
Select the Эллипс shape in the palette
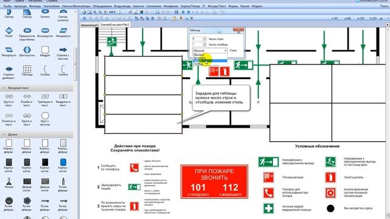click(45, 13)
